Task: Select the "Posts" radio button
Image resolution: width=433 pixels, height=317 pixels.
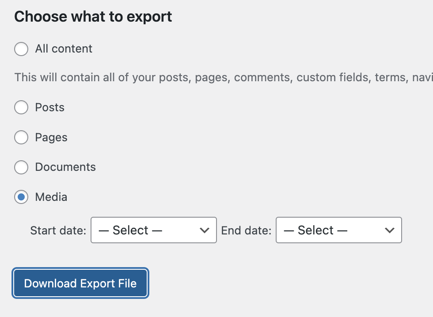Action: [x=21, y=107]
